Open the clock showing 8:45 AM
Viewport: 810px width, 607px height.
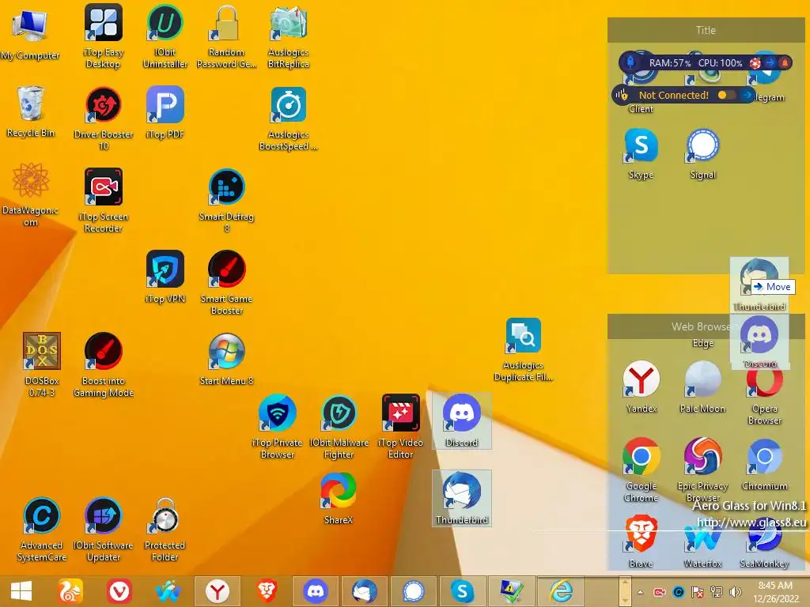coord(776,592)
